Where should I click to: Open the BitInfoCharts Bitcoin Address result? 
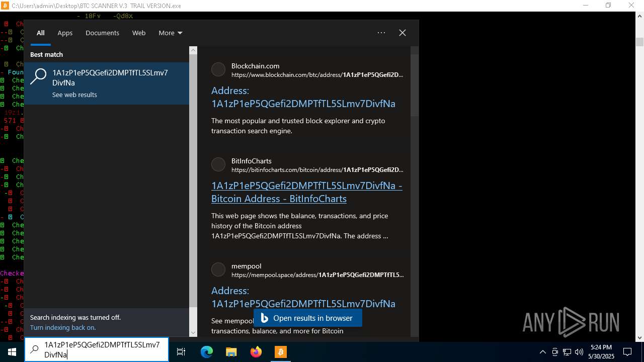[x=307, y=192]
